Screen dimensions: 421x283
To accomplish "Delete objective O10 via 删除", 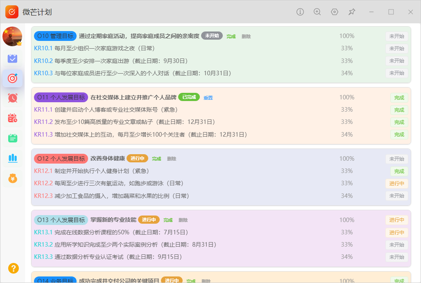I will pyautogui.click(x=246, y=36).
